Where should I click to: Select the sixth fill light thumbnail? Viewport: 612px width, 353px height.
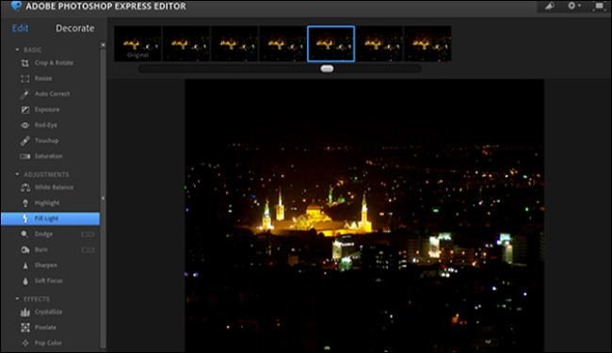coord(379,43)
